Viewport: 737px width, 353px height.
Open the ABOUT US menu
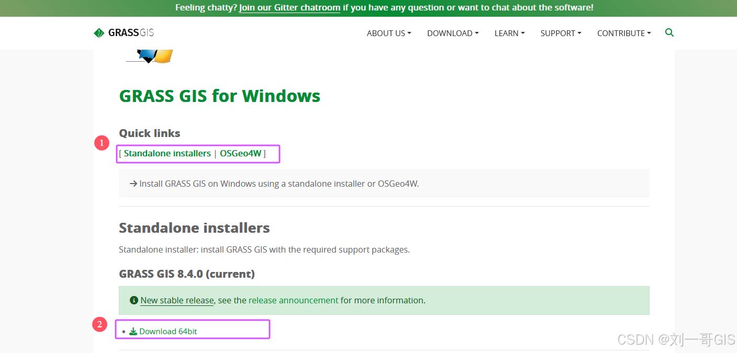point(388,33)
